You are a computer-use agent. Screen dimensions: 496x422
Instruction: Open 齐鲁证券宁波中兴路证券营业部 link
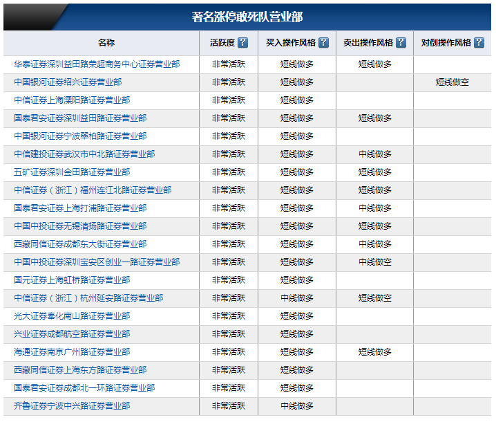[x=72, y=406]
